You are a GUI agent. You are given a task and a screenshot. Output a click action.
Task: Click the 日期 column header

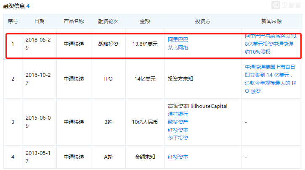pos(39,21)
